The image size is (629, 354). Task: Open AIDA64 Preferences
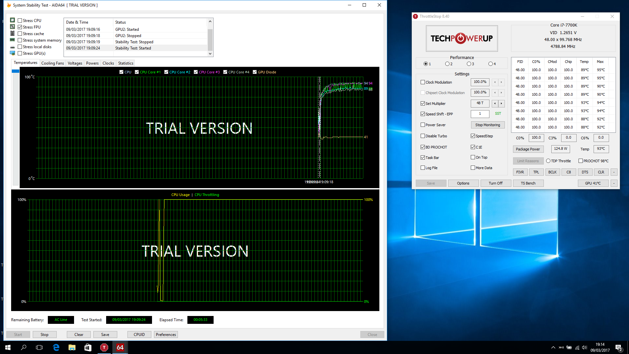(166, 335)
